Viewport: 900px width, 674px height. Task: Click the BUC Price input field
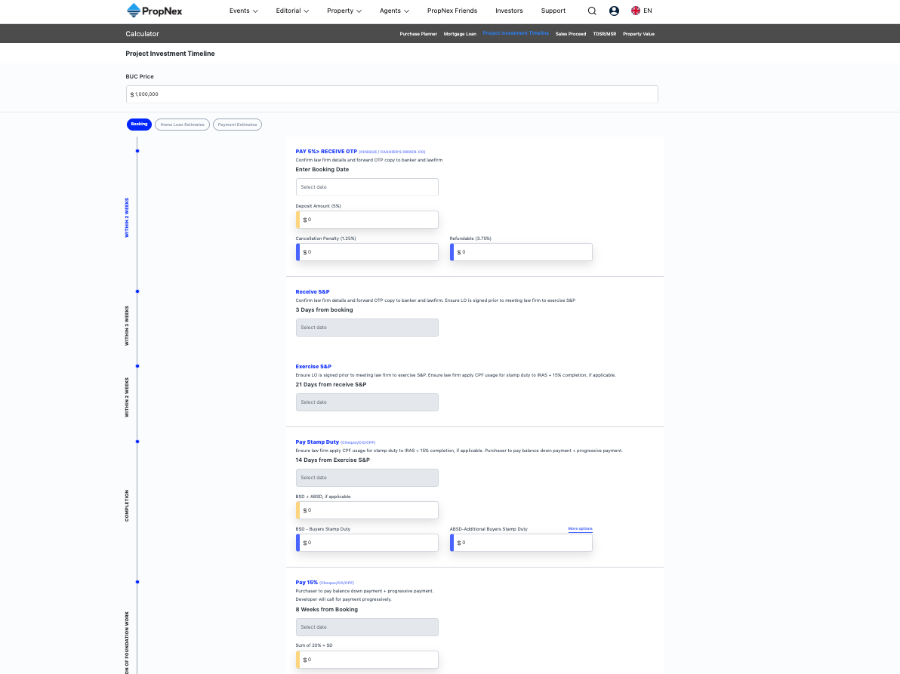click(x=392, y=94)
